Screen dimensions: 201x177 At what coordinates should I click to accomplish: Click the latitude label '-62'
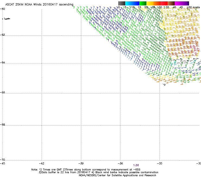(x=2, y=35)
